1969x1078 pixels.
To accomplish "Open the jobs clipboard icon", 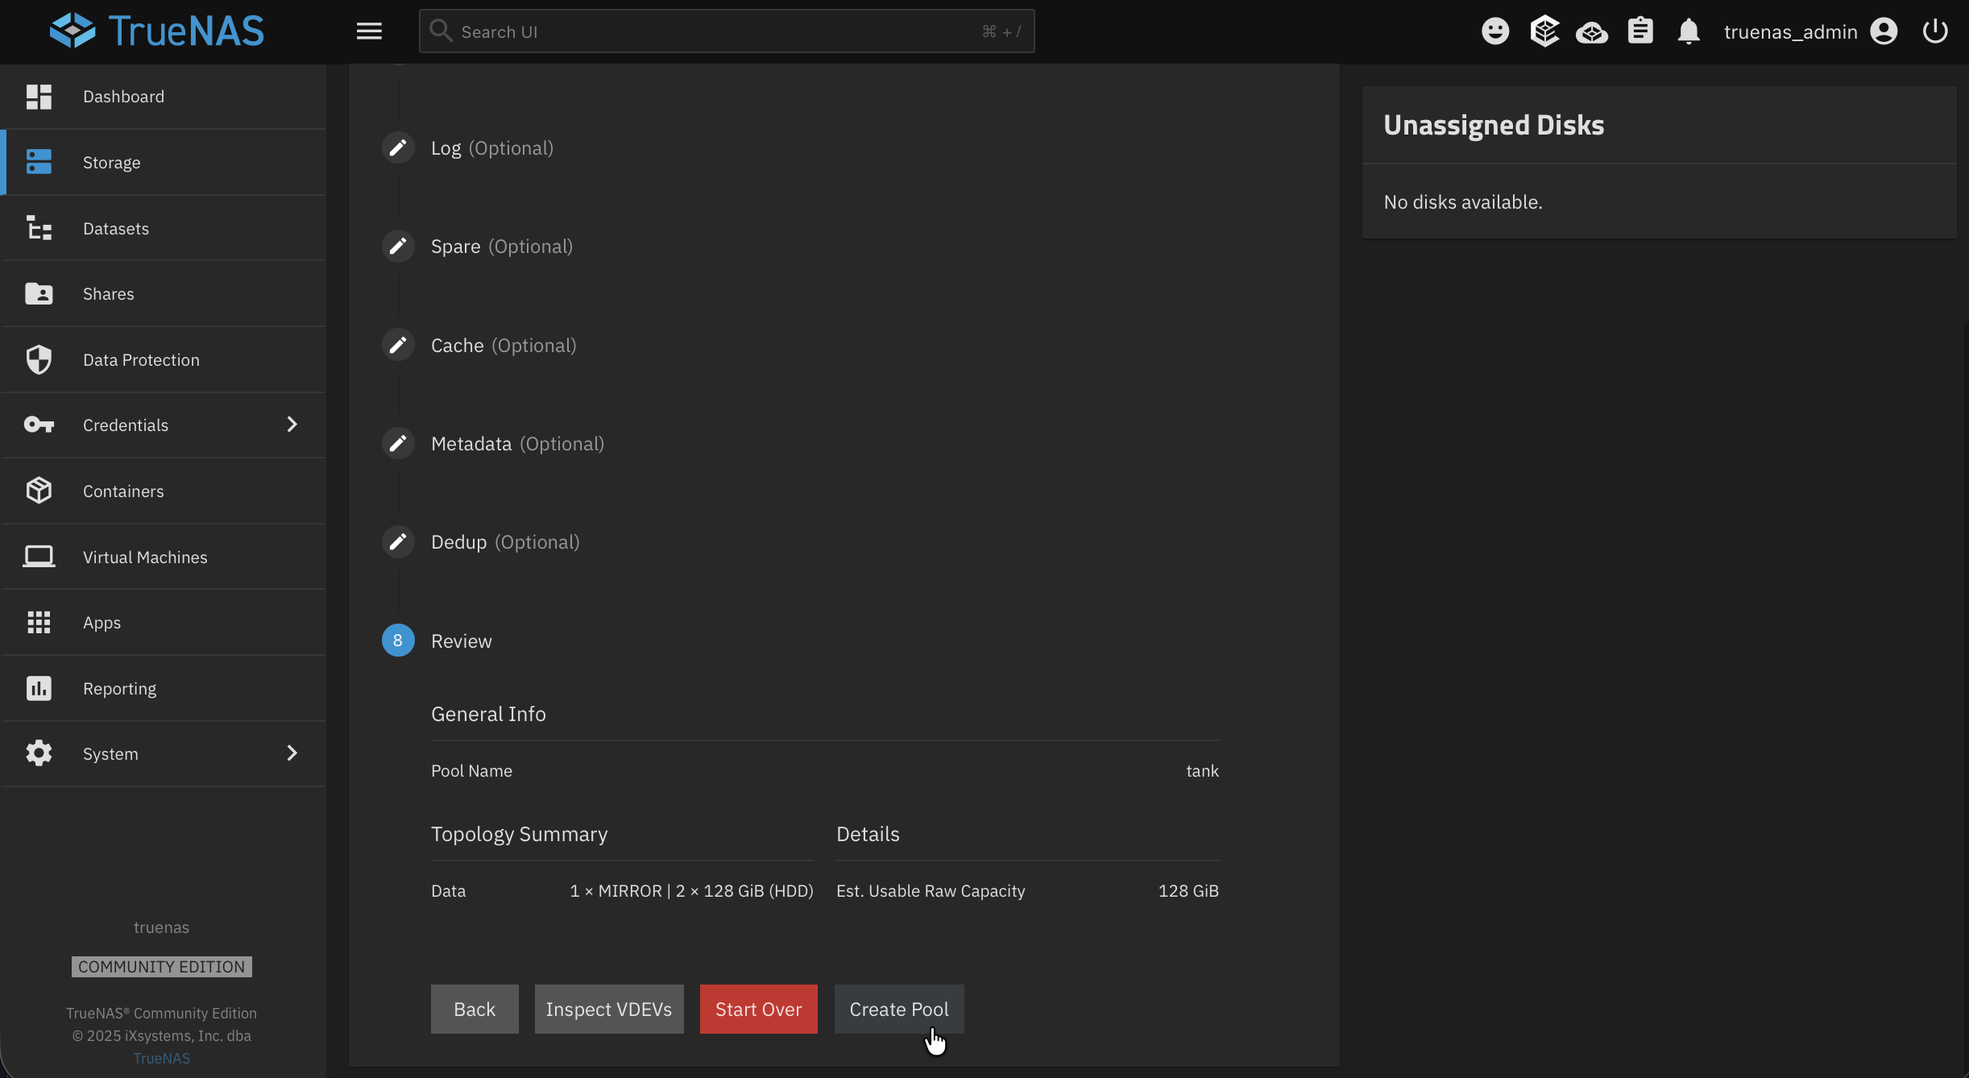I will (1640, 31).
